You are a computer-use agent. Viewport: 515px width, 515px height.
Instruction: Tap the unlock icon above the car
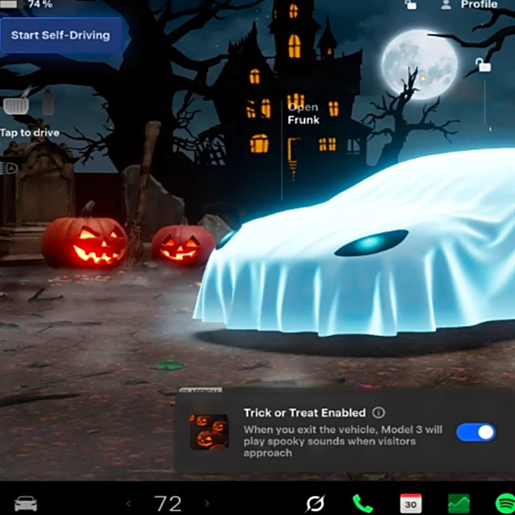pyautogui.click(x=483, y=65)
